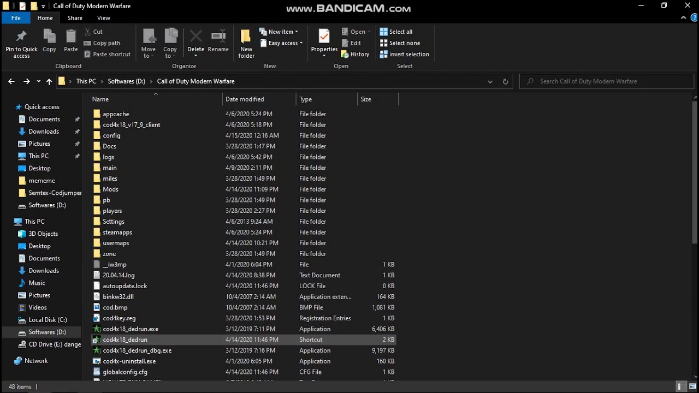Click the Paste ribbon icon

pyautogui.click(x=71, y=37)
